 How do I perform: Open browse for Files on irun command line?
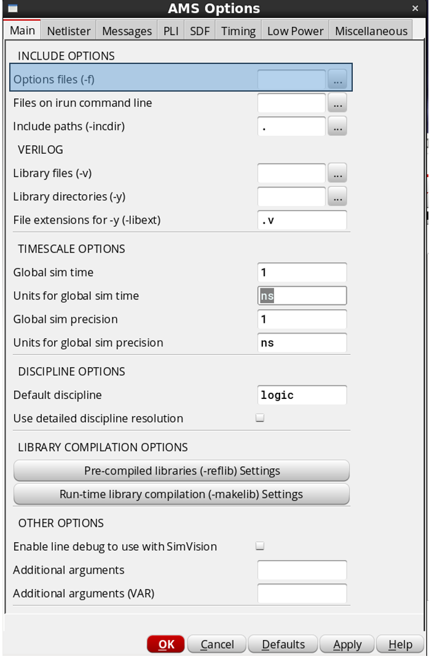[337, 103]
